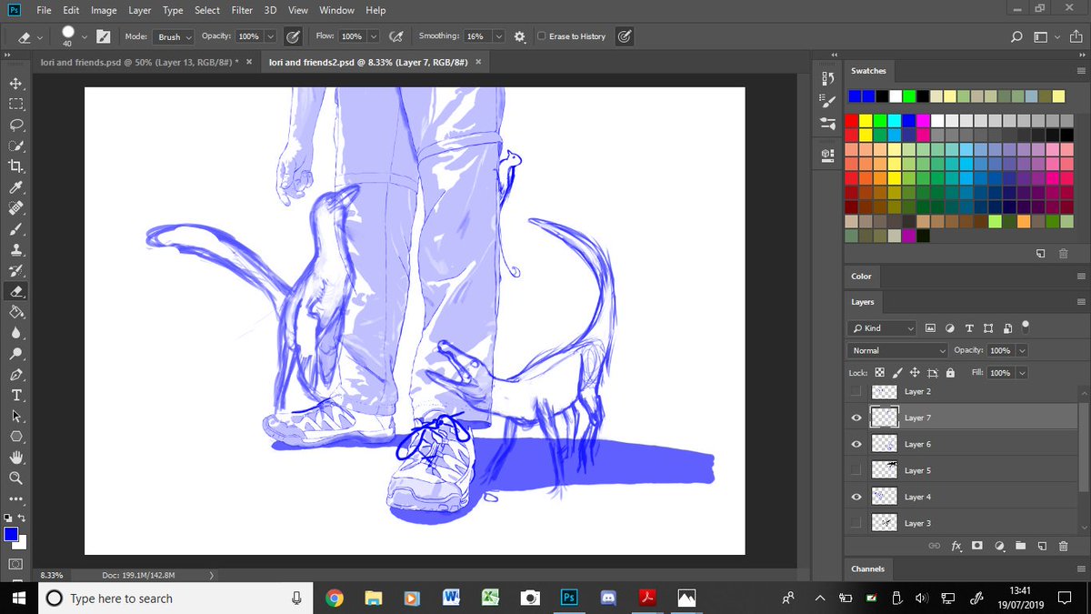This screenshot has height=614, width=1091.
Task: Open layer Kind filter dropdown
Action: coord(883,328)
